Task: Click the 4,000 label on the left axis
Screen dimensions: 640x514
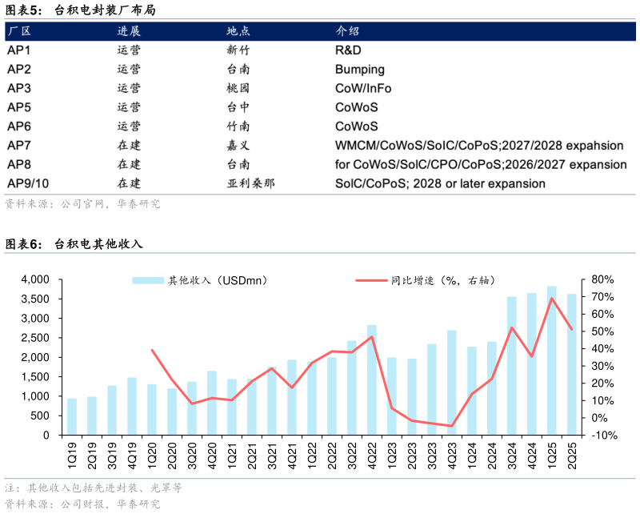Action: 35,279
